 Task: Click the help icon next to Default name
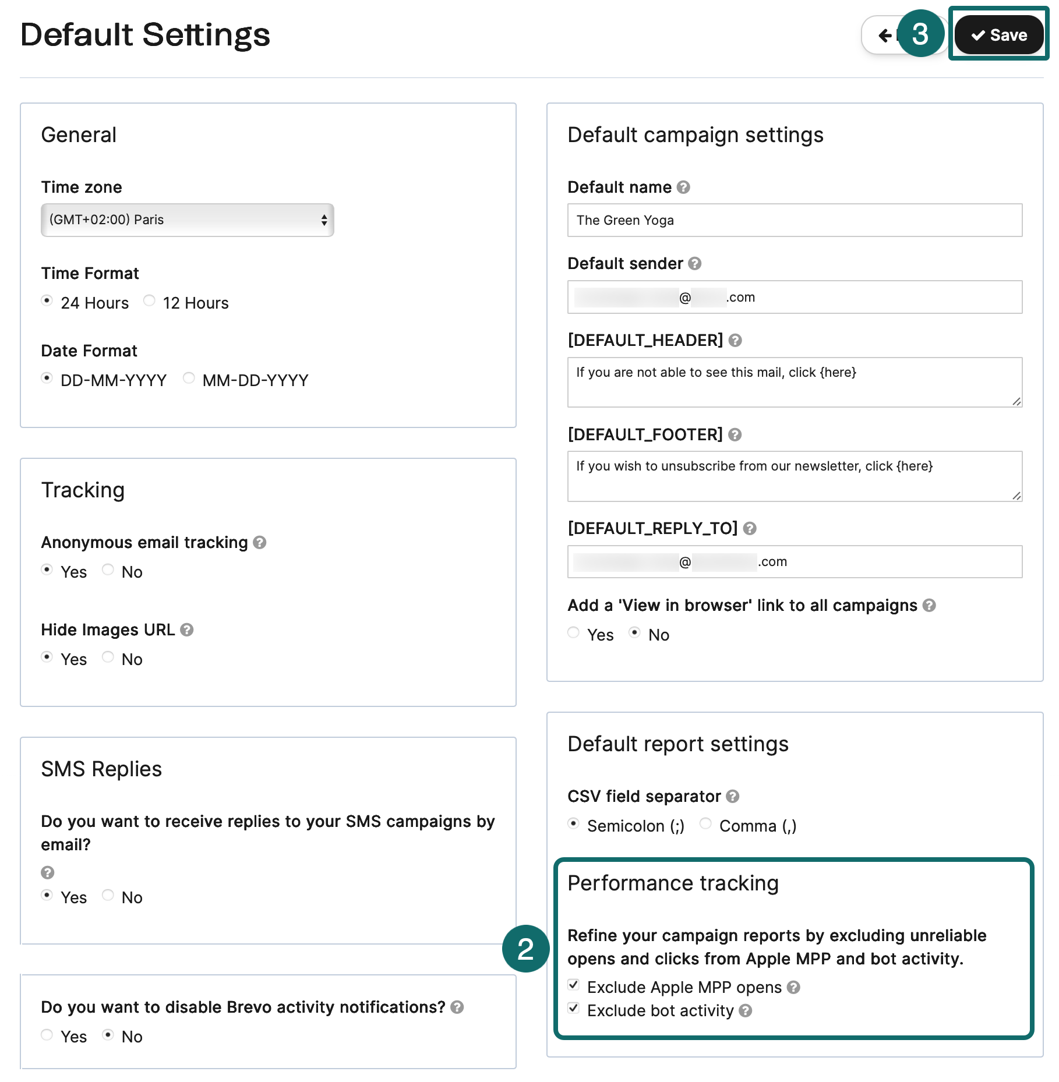click(683, 188)
